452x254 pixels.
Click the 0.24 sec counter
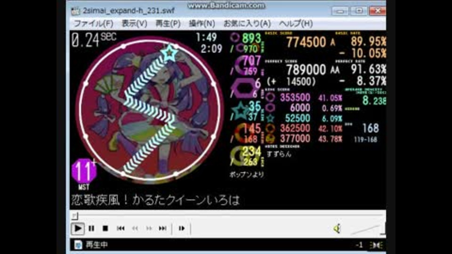94,40
